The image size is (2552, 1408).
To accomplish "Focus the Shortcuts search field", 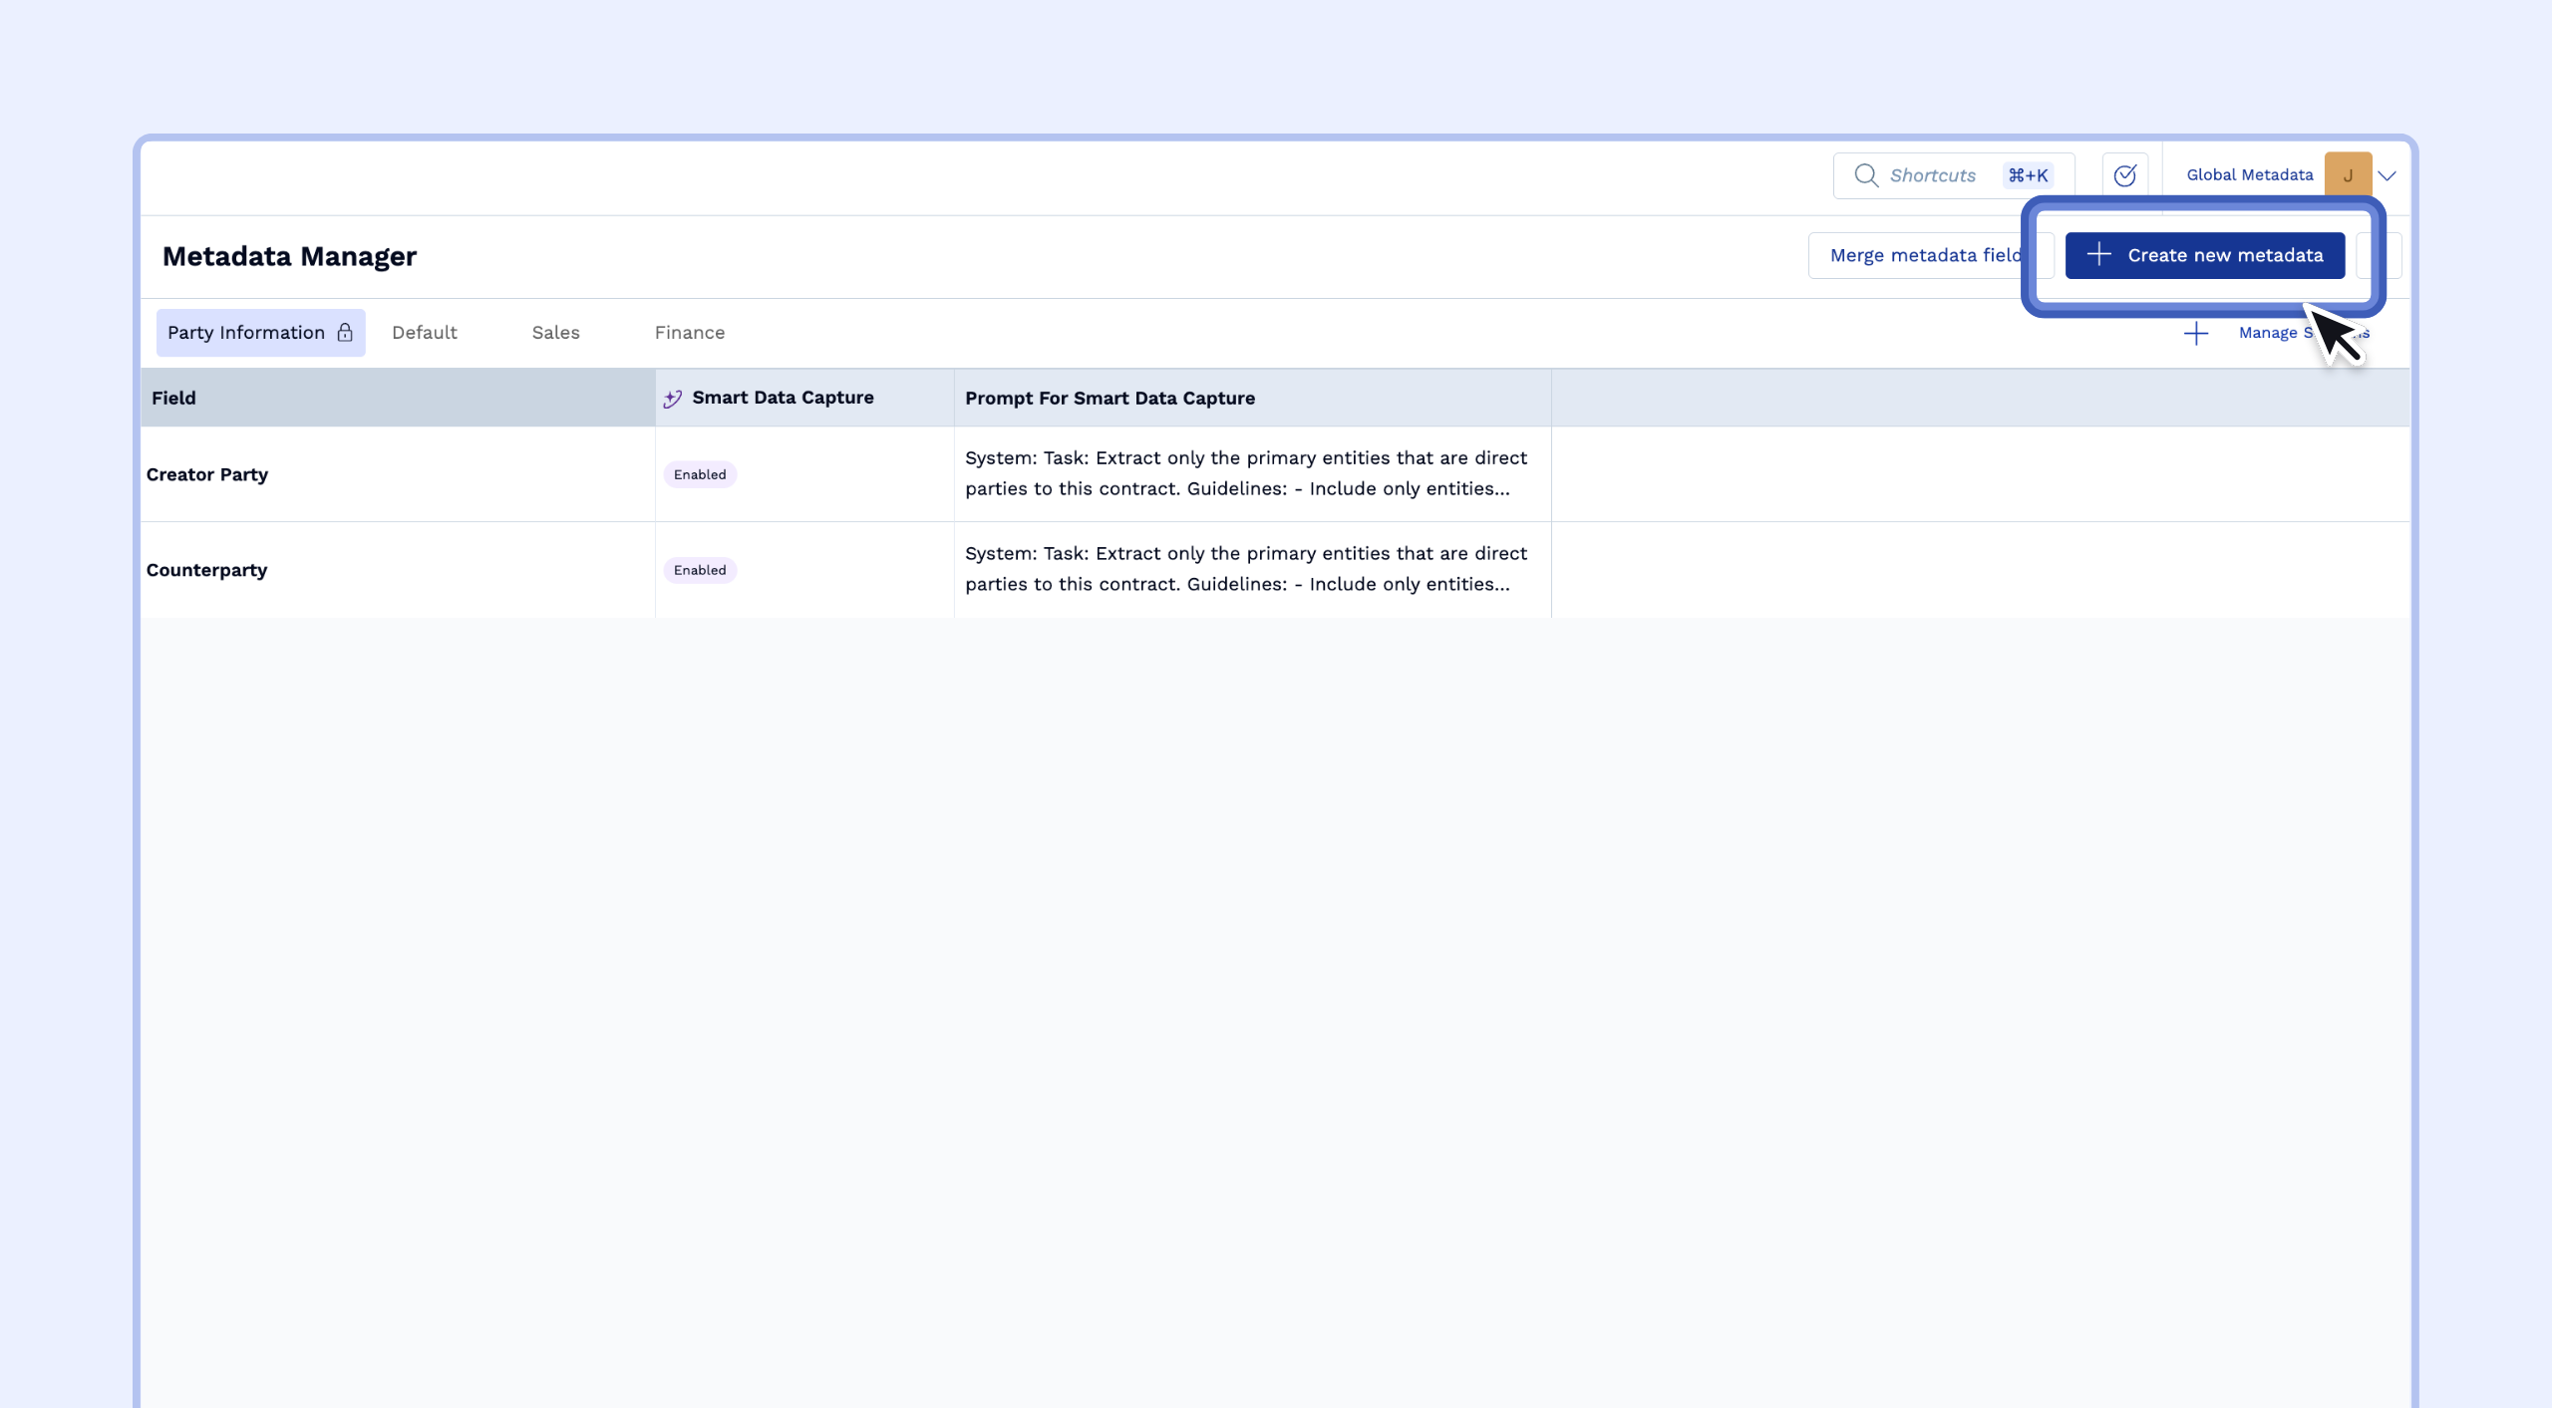I will [1932, 175].
